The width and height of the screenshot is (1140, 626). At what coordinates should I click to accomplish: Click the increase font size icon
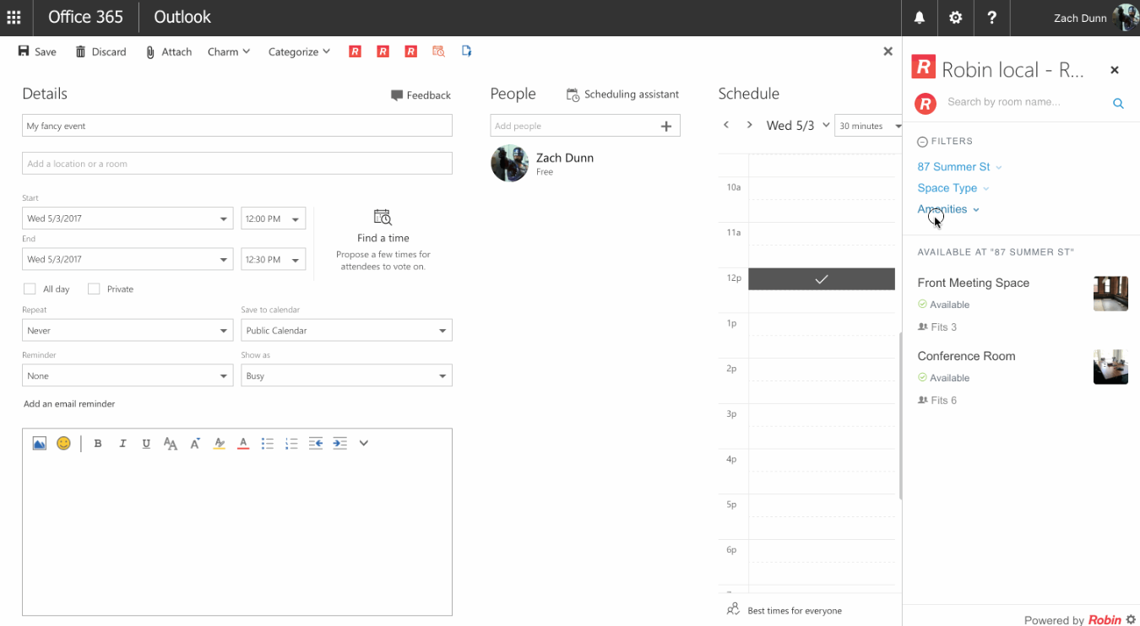coord(195,443)
